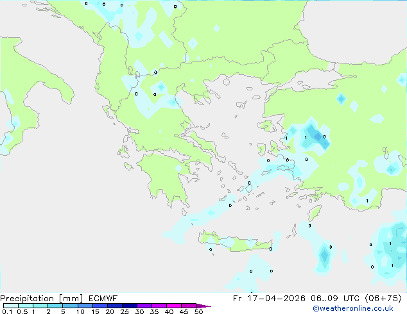This screenshot has height=314, width=407.
Task: Click the 0.5–1 mm legend swatch
Action: click(x=26, y=306)
